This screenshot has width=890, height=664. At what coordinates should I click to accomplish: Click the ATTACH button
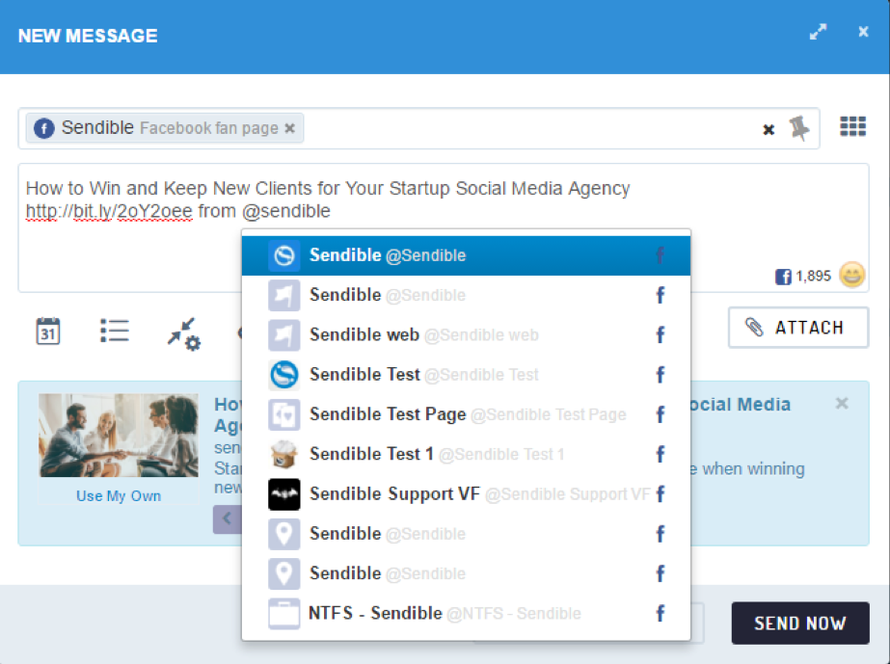tap(798, 328)
